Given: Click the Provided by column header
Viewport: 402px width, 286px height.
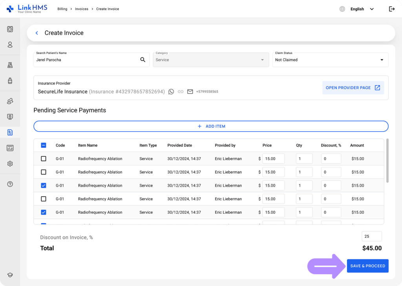Looking at the screenshot, I should 225,145.
